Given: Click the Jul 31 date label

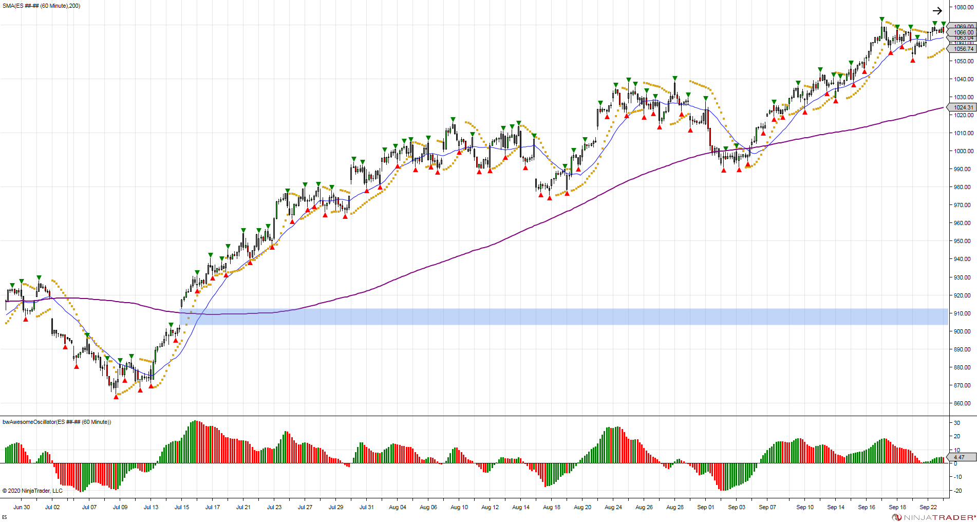Looking at the screenshot, I should click(367, 507).
